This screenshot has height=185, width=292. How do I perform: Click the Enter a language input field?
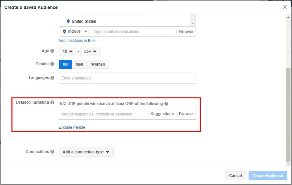[x=127, y=78]
